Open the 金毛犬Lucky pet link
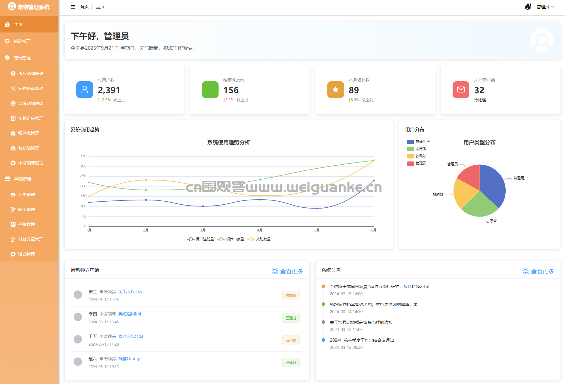The image size is (565, 384). [x=130, y=292]
